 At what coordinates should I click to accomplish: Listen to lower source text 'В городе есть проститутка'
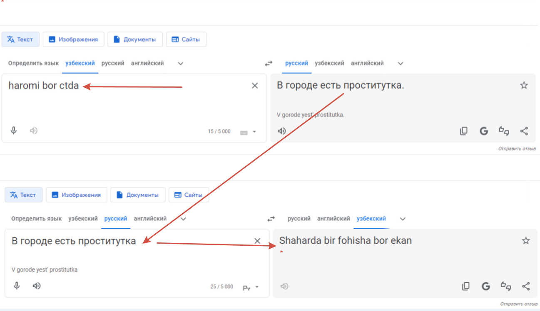click(x=37, y=286)
